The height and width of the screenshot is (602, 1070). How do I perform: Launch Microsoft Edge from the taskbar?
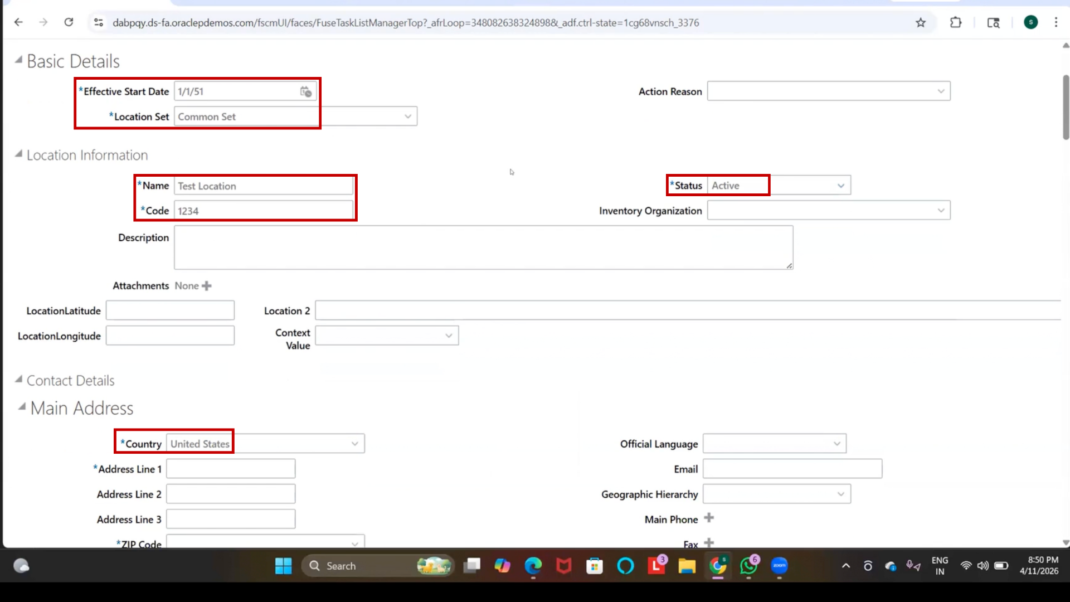tap(533, 566)
